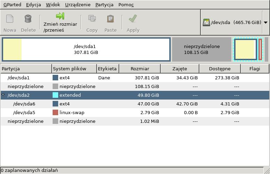Click the Apply checkmark icon

(x=133, y=18)
